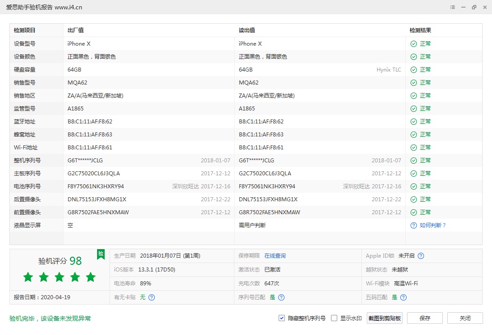Click read-out battery serial F8Y75061NK3HXRY94
Screen dimensions: 492x335
[267, 187]
